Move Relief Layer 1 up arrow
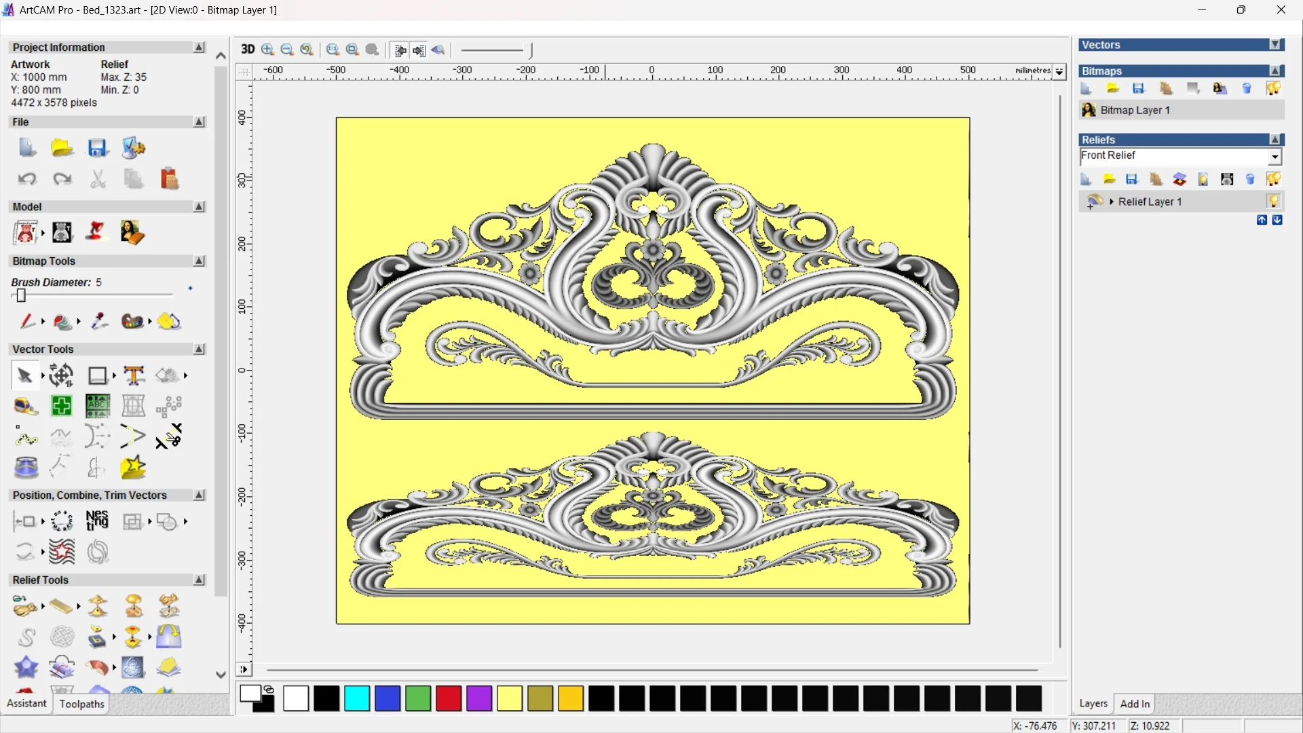Image resolution: width=1303 pixels, height=733 pixels. pos(1262,220)
